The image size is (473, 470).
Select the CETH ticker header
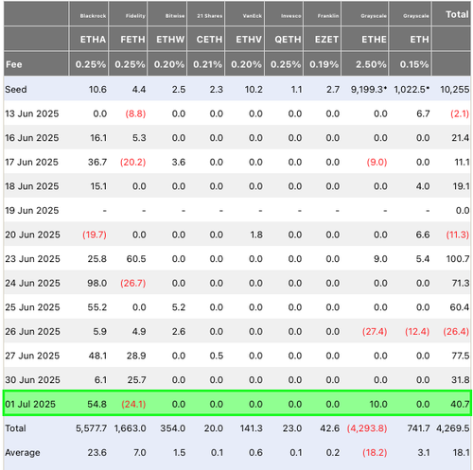tap(209, 40)
